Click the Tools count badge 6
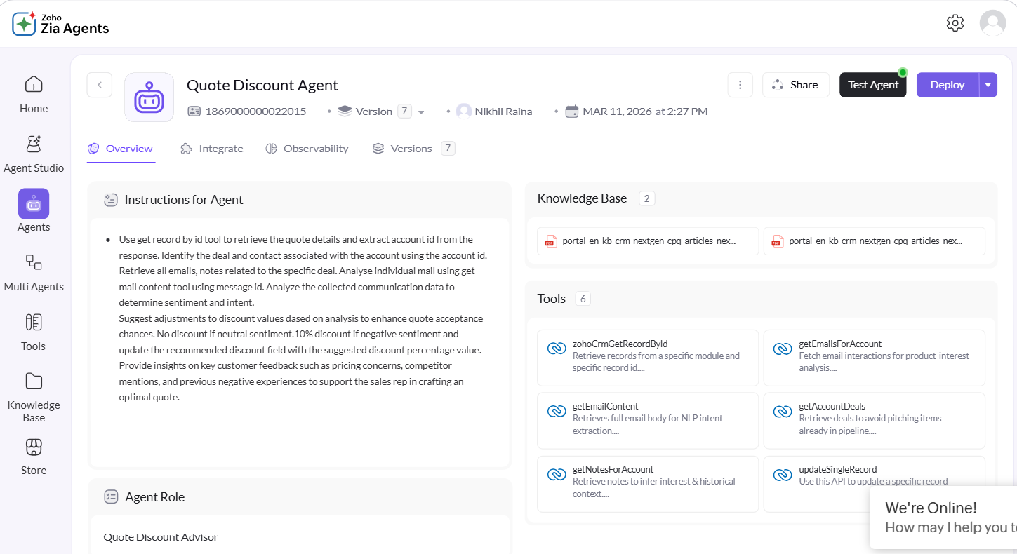Viewport: 1017px width, 554px height. (x=583, y=299)
